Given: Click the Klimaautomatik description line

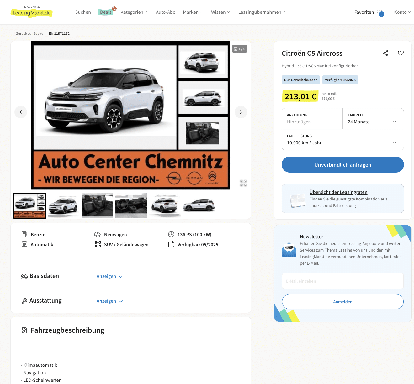Looking at the screenshot, I should 39,365.
